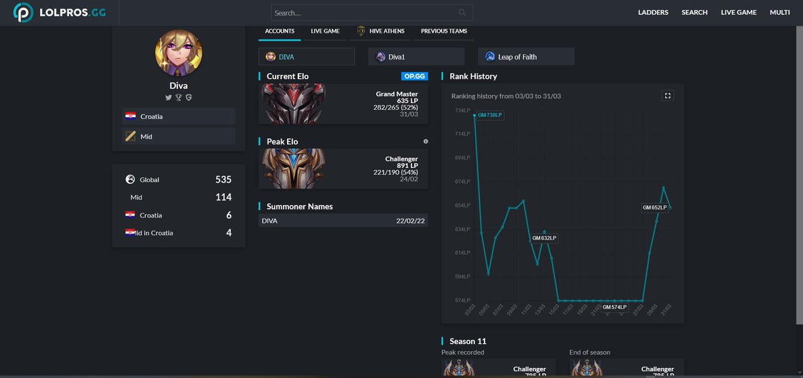Switch to the Accounts tab
803x378 pixels.
tap(280, 31)
